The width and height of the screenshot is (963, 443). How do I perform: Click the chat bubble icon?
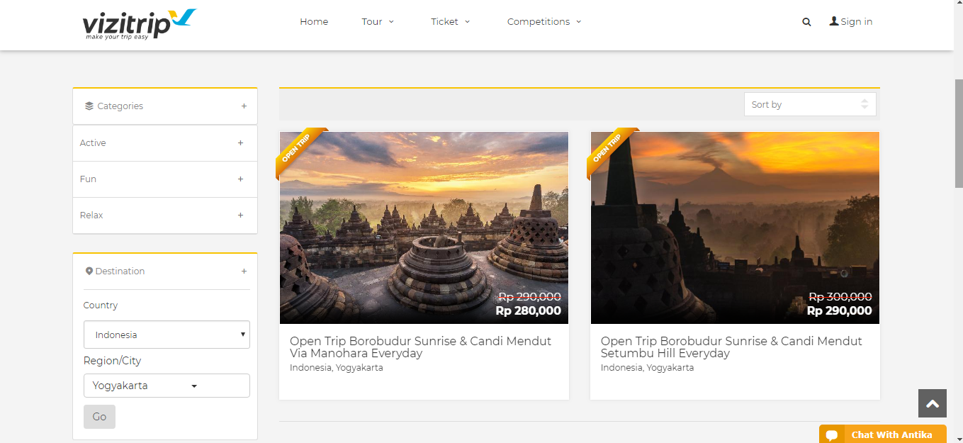click(x=832, y=435)
